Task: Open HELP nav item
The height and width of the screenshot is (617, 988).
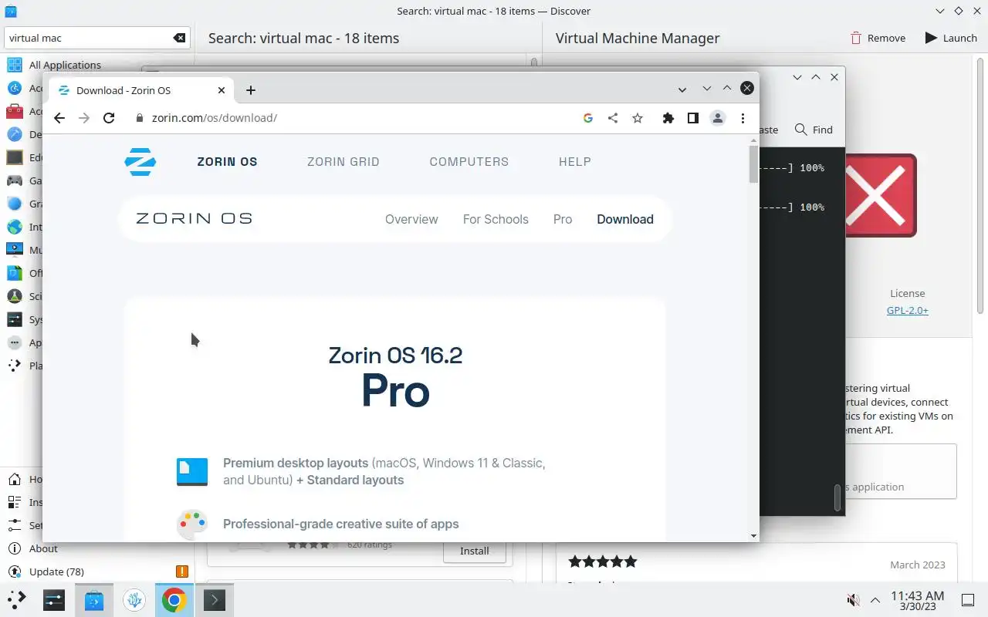Action: tap(575, 162)
